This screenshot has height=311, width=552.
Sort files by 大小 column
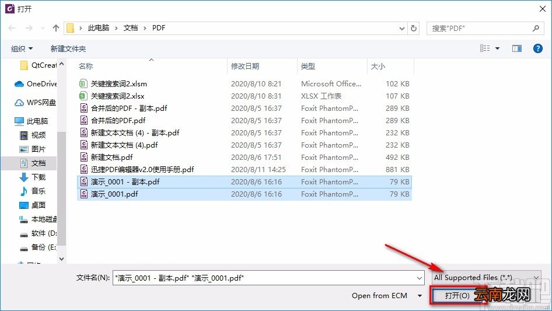tap(378, 66)
